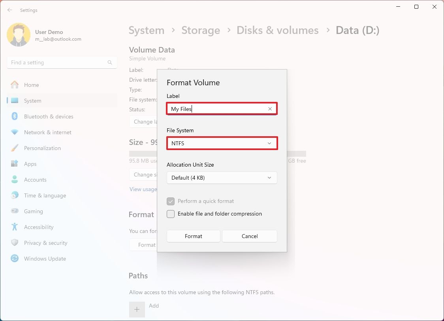Select the Bluetooth & devices icon in sidebar
The width and height of the screenshot is (444, 321).
click(15, 116)
